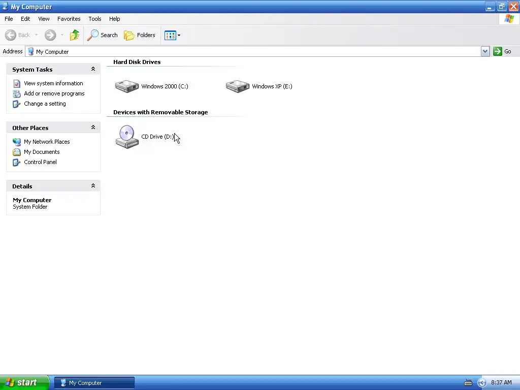Open the Help menu
Image resolution: width=520 pixels, height=390 pixels.
click(114, 19)
